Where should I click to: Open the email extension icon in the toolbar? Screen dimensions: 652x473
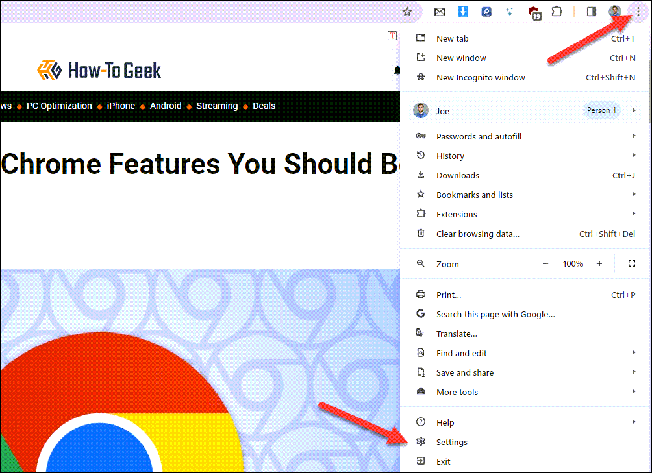(439, 12)
